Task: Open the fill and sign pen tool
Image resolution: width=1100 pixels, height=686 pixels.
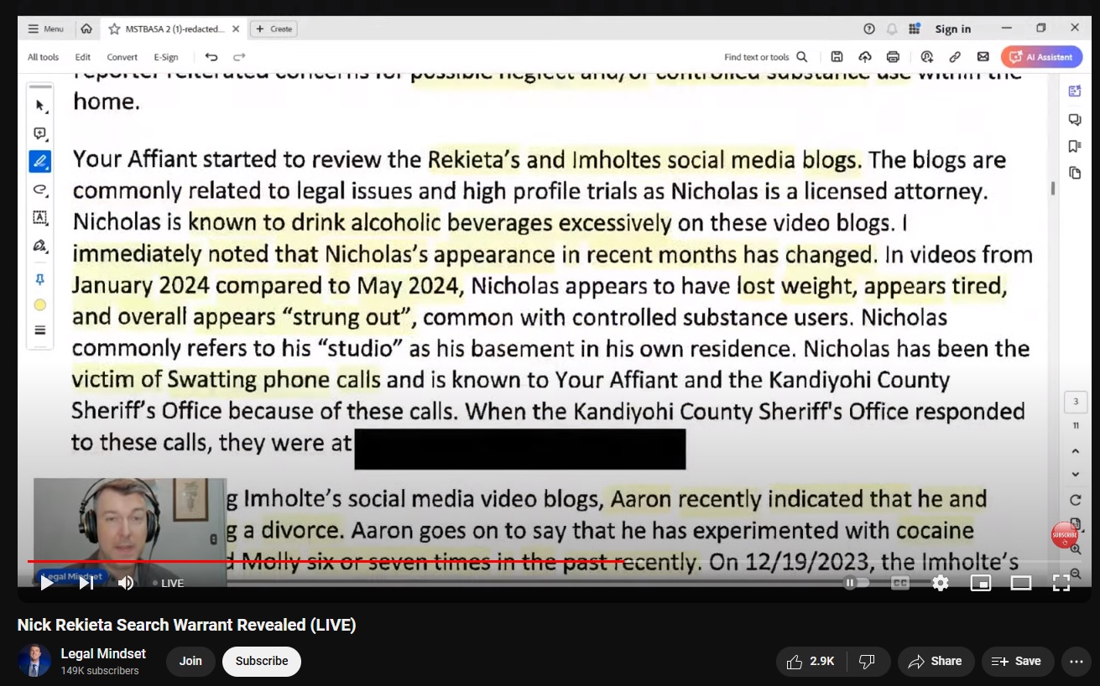Action: [x=39, y=246]
